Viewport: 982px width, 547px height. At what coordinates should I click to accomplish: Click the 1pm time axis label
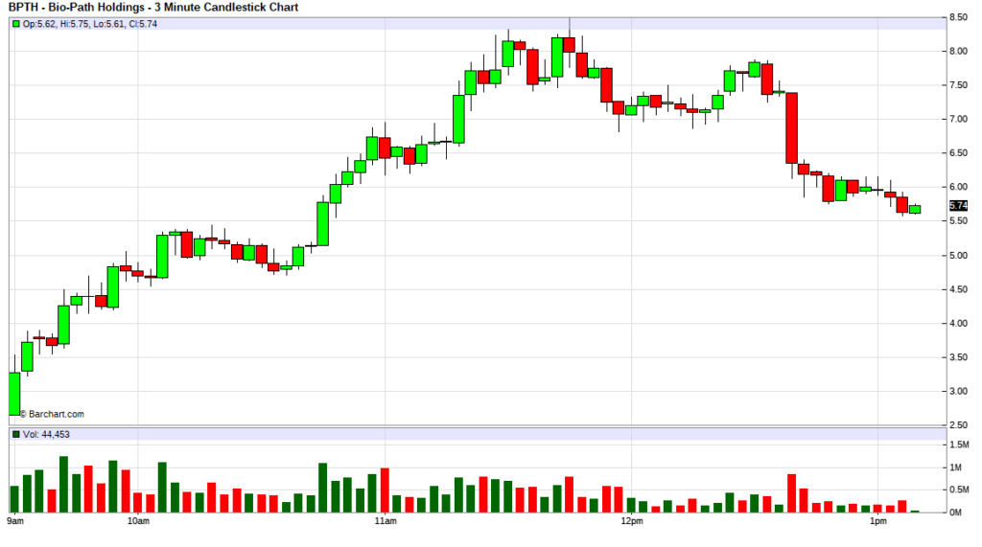pyautogui.click(x=877, y=522)
